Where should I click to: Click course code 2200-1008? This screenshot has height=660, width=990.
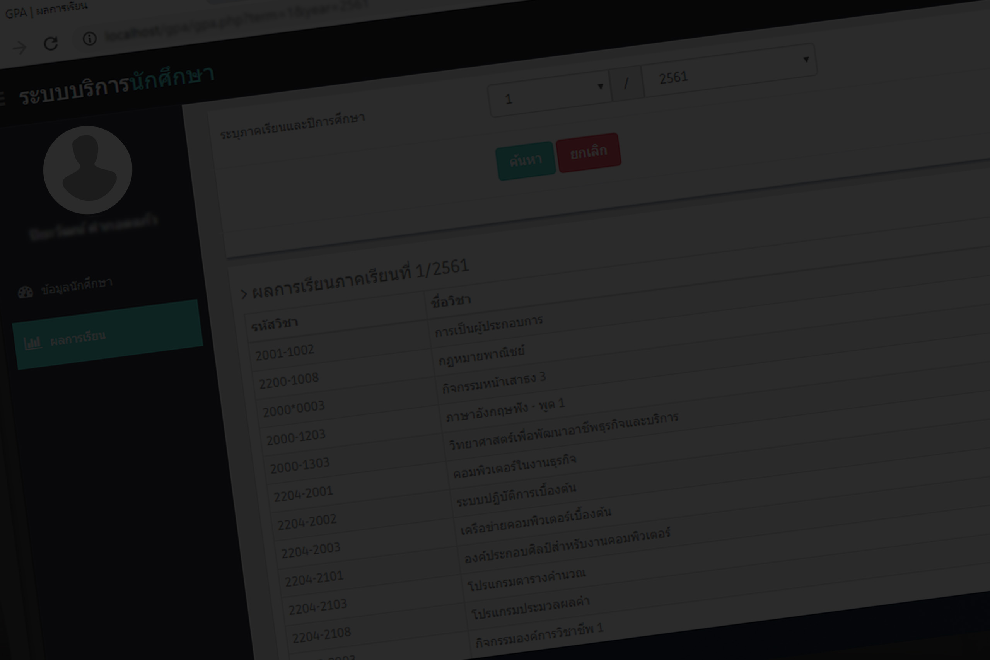pyautogui.click(x=288, y=381)
